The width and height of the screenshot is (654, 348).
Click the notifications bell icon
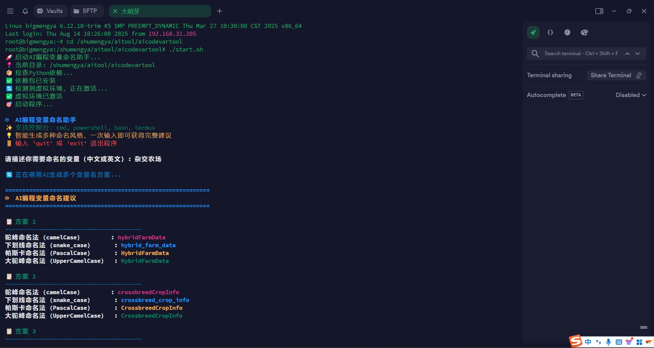[25, 11]
